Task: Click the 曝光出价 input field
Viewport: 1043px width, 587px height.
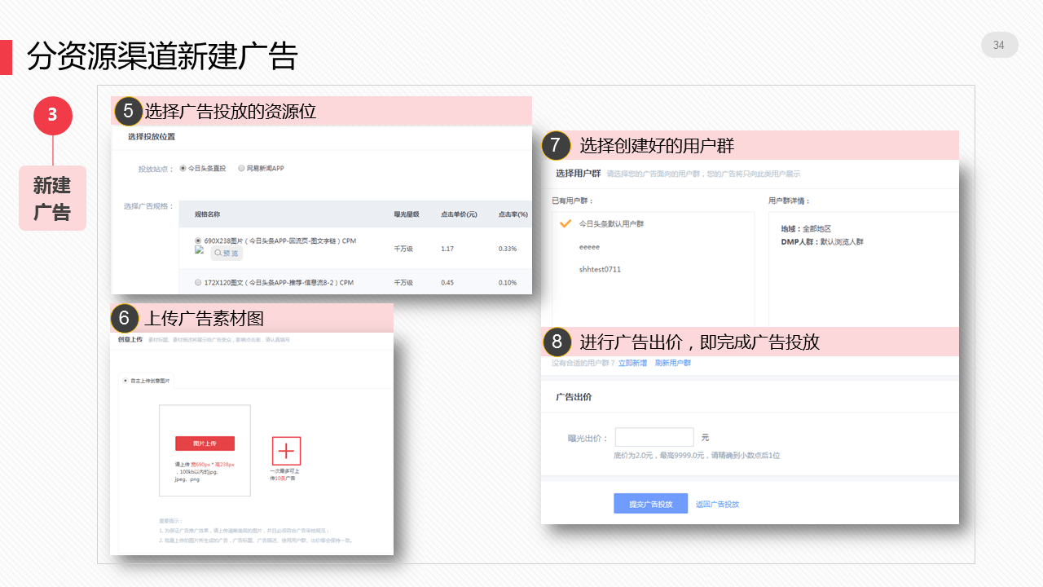Action: [654, 437]
